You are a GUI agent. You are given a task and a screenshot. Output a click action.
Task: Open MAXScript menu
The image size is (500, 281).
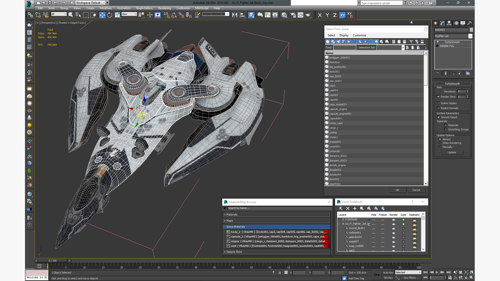click(x=202, y=8)
